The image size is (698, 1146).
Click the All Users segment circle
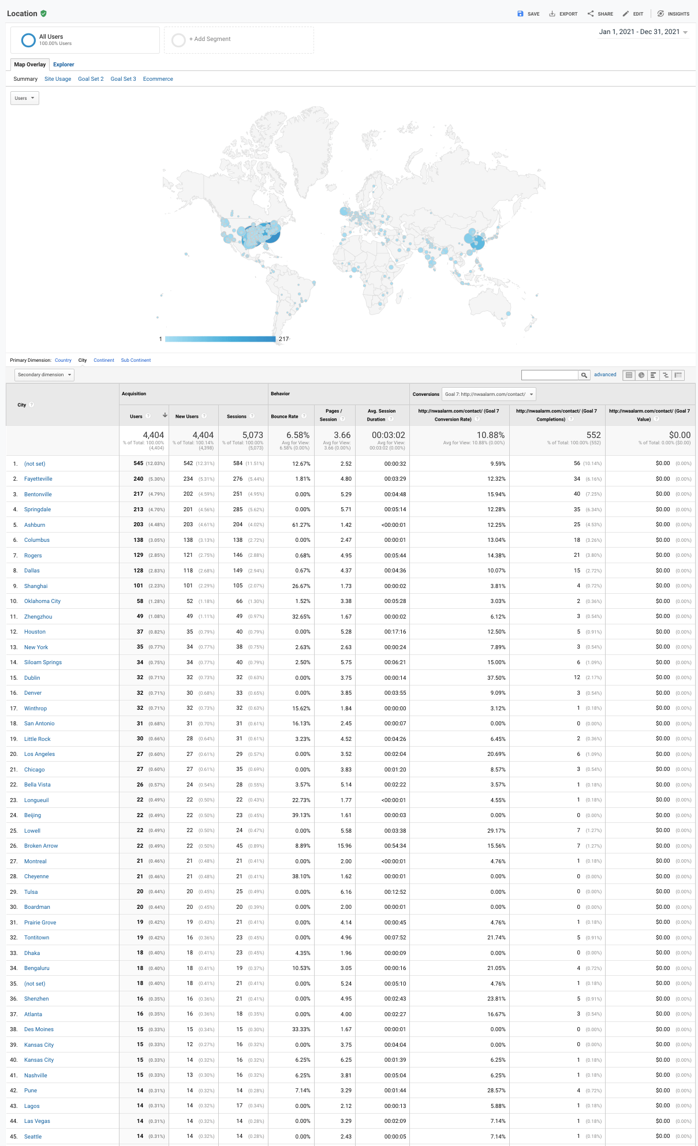coord(28,40)
